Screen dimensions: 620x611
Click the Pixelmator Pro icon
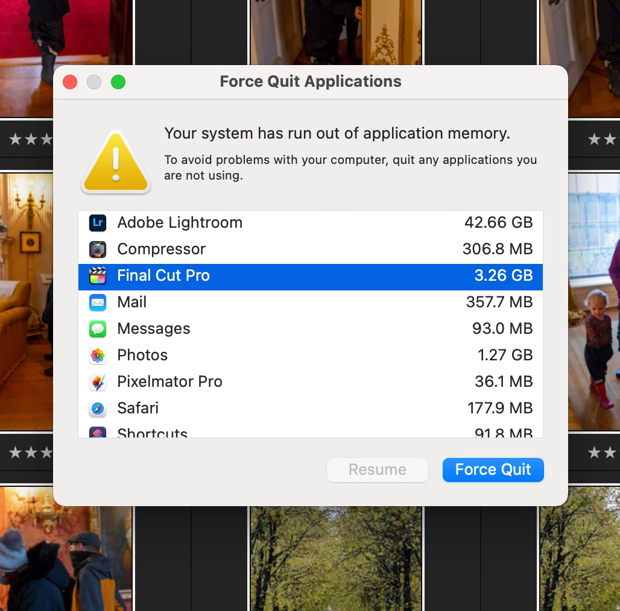pyautogui.click(x=97, y=382)
